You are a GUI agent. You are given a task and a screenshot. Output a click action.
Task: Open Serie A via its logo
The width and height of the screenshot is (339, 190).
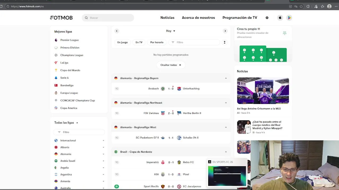pyautogui.click(x=56, y=78)
